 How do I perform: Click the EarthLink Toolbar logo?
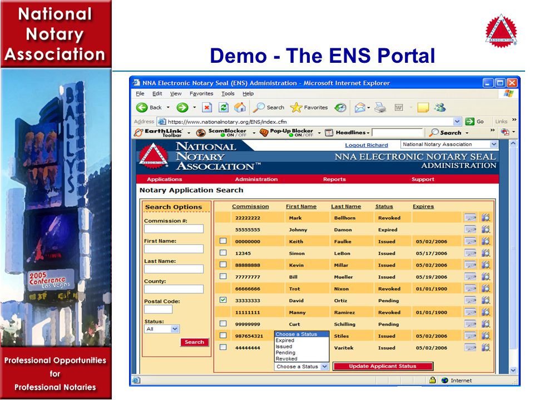pyautogui.click(x=159, y=133)
